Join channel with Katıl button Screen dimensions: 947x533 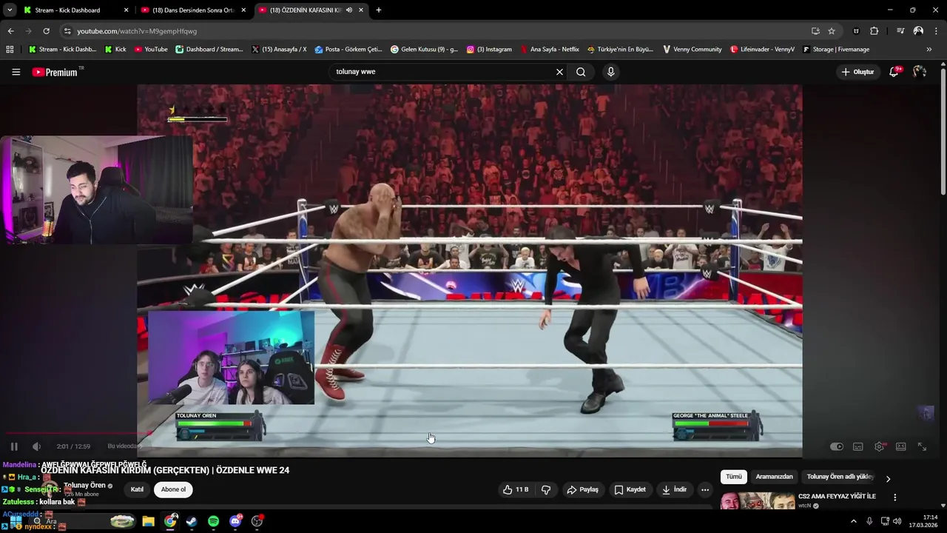click(137, 489)
